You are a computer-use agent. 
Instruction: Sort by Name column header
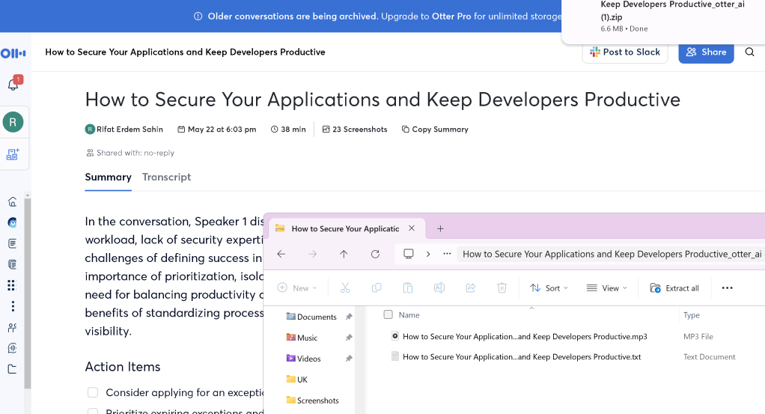pos(409,315)
